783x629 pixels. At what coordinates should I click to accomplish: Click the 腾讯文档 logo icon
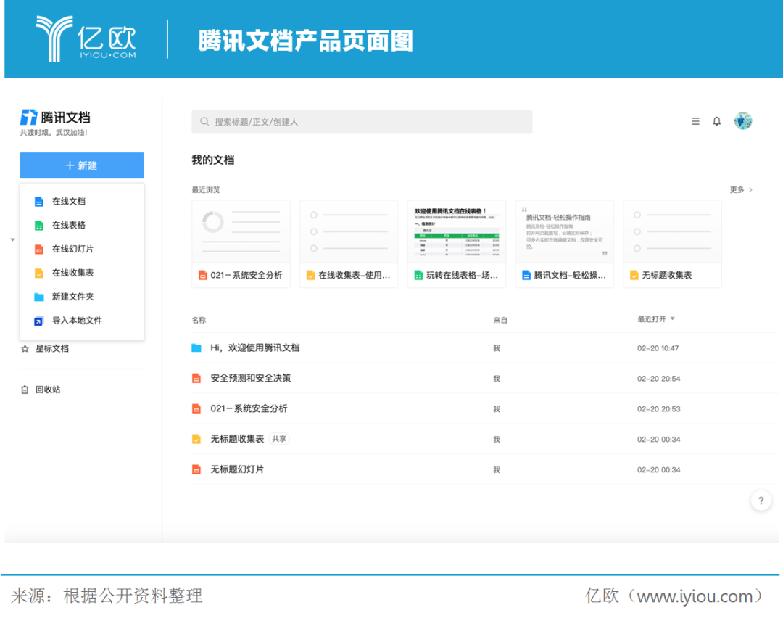coord(28,117)
